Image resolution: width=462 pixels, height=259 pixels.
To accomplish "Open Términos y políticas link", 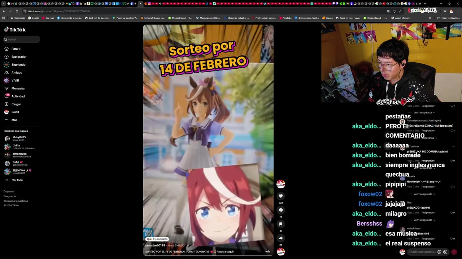I will pos(16,201).
